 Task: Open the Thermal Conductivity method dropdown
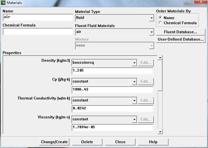104,100
